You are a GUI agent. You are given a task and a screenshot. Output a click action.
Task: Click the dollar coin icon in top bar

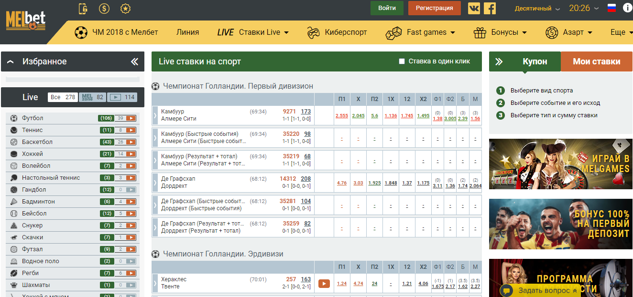point(104,8)
